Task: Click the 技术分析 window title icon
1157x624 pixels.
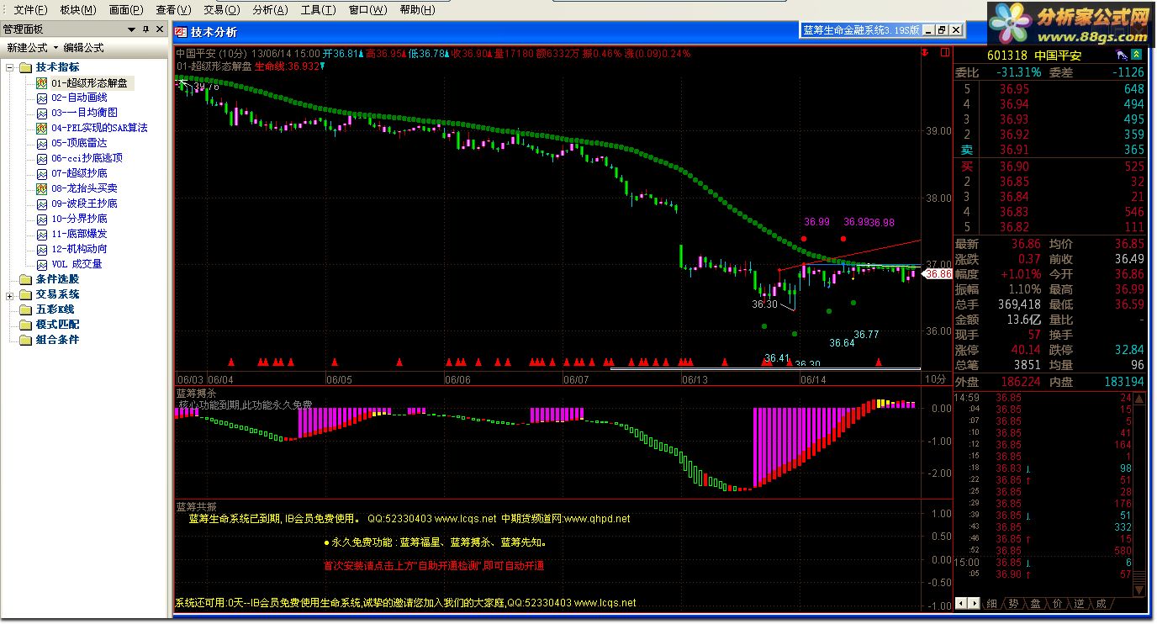Action: point(181,32)
